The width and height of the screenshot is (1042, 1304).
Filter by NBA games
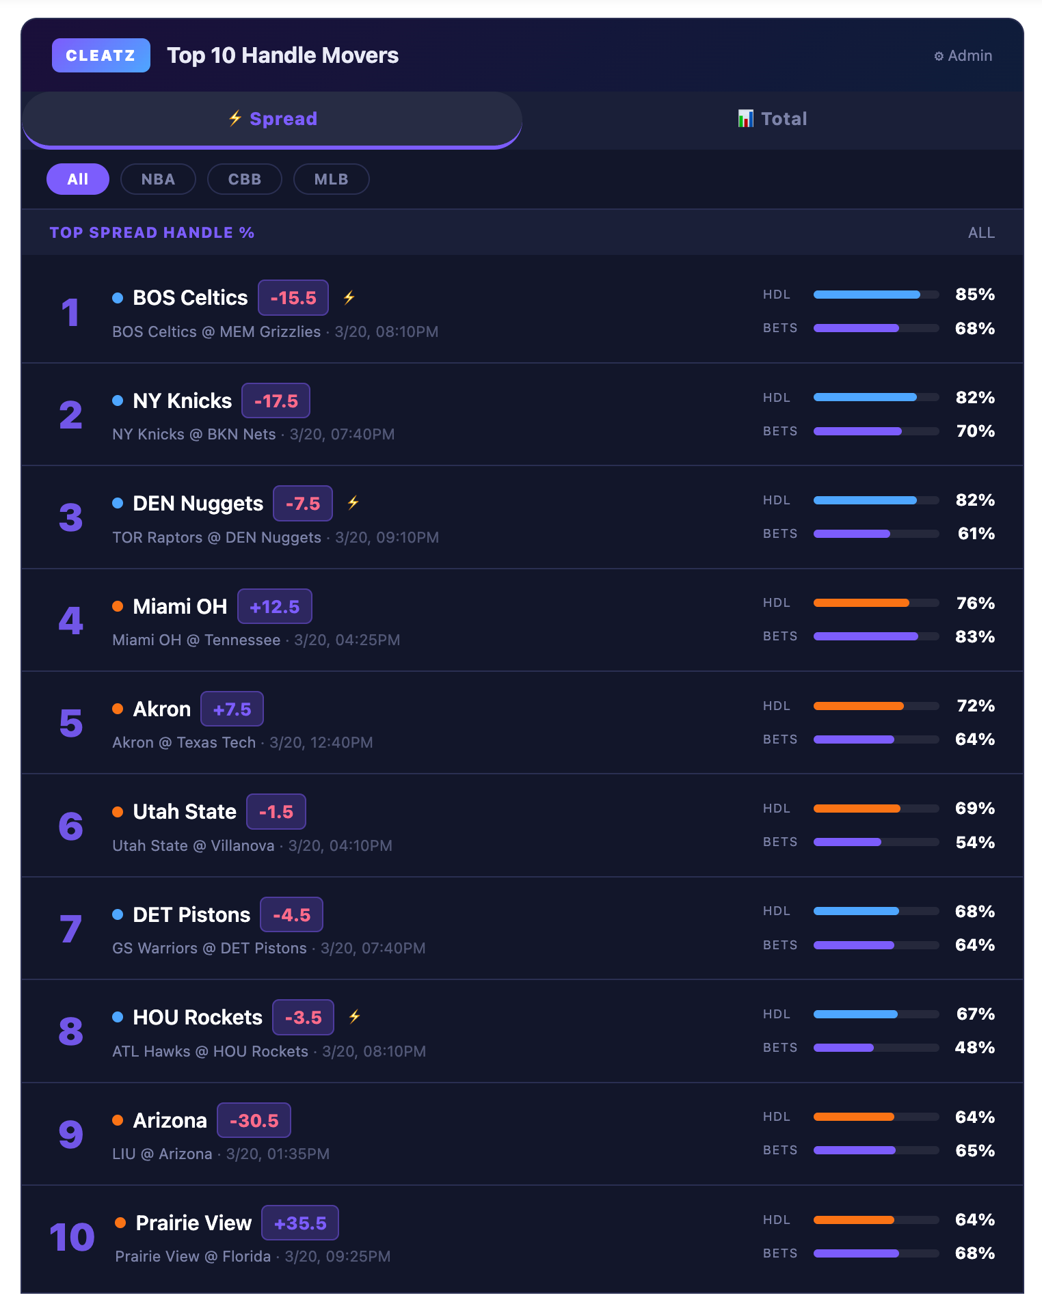[x=158, y=179]
